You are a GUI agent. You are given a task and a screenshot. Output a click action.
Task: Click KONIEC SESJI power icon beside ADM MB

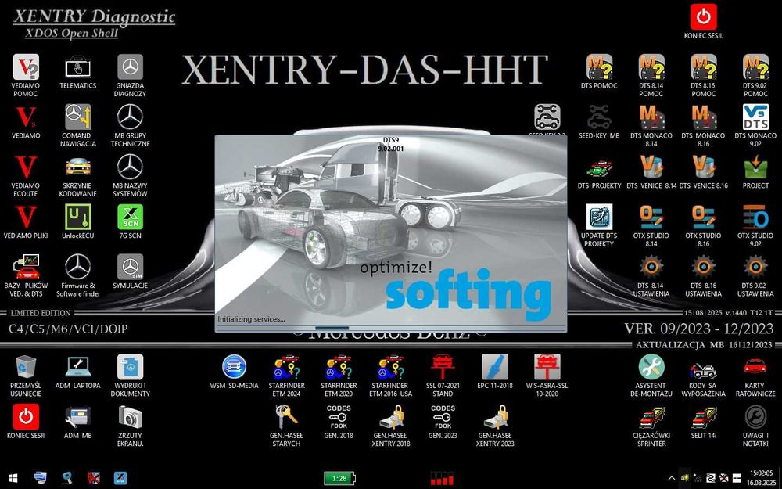[x=26, y=417]
